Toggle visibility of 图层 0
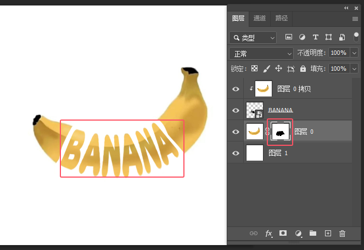Screen dimensions: 364x250 click(x=236, y=132)
